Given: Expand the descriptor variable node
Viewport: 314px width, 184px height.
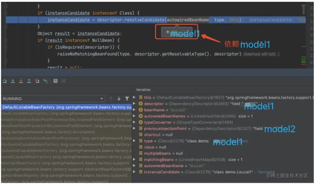Looking at the screenshot, I should click(134, 103).
